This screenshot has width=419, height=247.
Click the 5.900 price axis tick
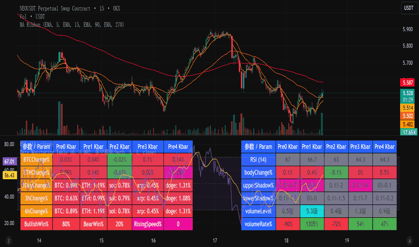[x=407, y=29]
